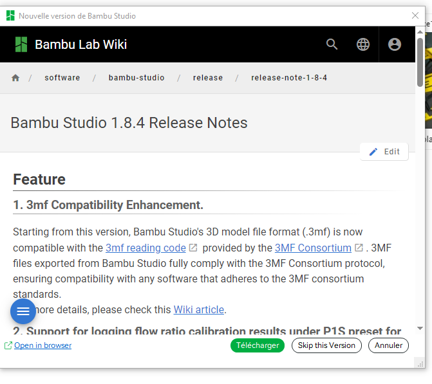Click the Bambu Lab Wiki logo icon
The height and width of the screenshot is (384, 432).
[21, 44]
